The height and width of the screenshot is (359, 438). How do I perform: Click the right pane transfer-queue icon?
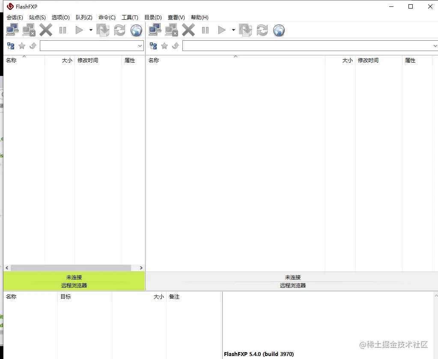pyautogui.click(x=245, y=30)
